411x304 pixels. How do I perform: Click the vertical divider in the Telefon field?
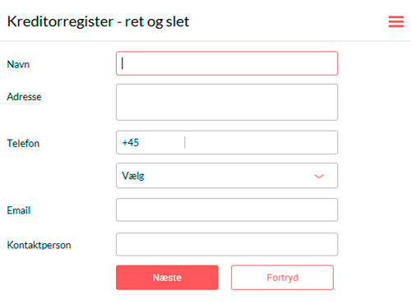coord(185,142)
